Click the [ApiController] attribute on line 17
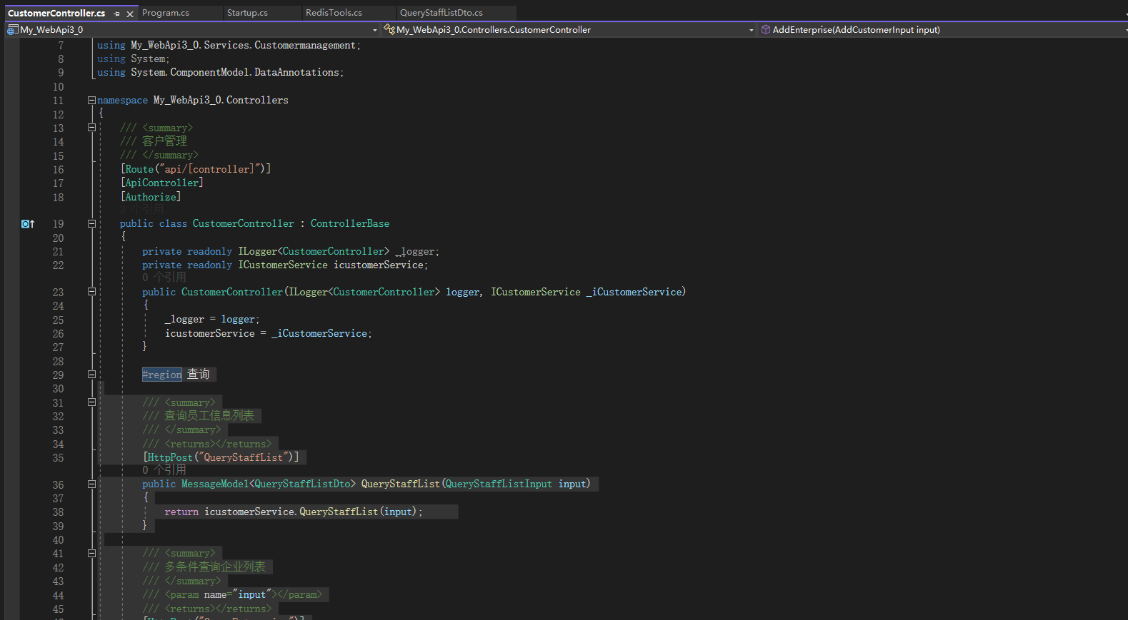Image resolution: width=1128 pixels, height=620 pixels. pyautogui.click(x=162, y=183)
